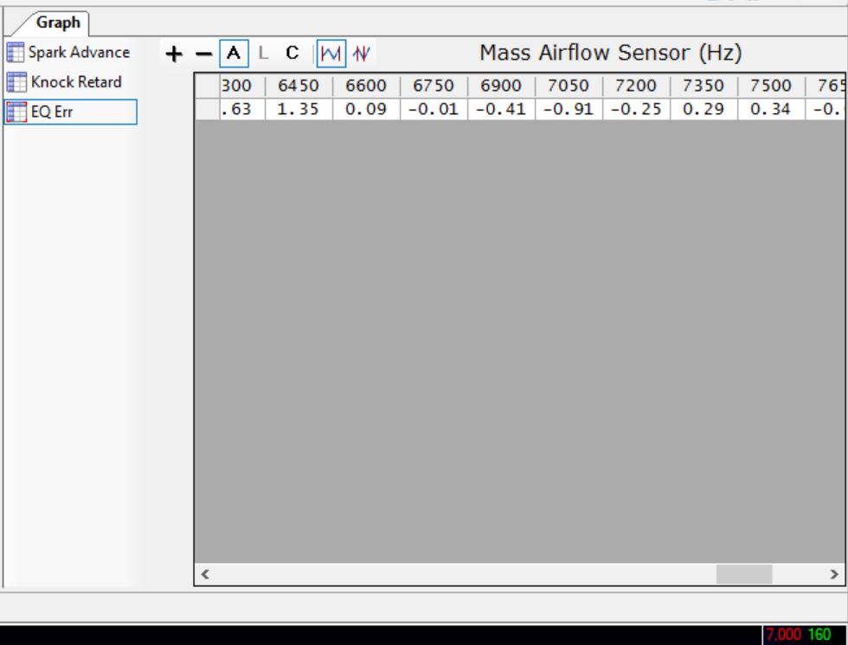The height and width of the screenshot is (645, 848).
Task: Click the Mass Airflow Sensor (Hz) title
Action: point(611,53)
